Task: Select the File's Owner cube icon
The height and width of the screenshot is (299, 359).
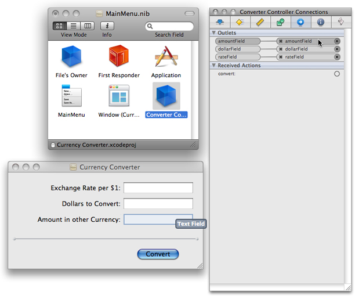Action: point(71,56)
